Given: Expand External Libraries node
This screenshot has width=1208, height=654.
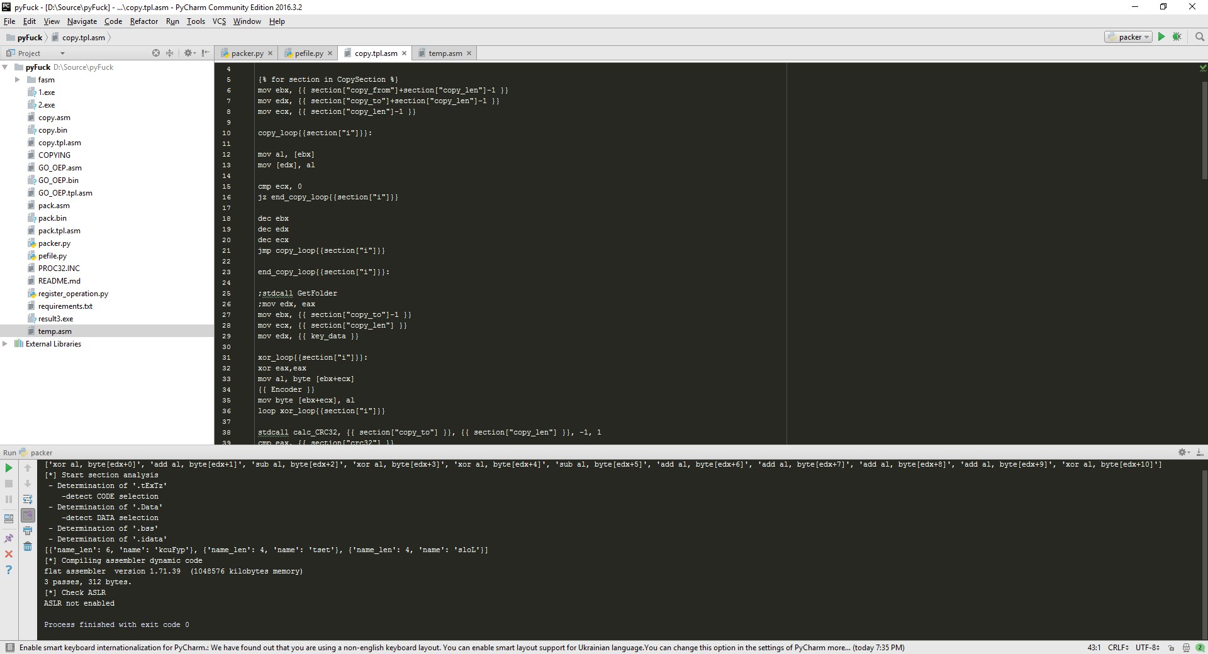Looking at the screenshot, I should [x=6, y=344].
